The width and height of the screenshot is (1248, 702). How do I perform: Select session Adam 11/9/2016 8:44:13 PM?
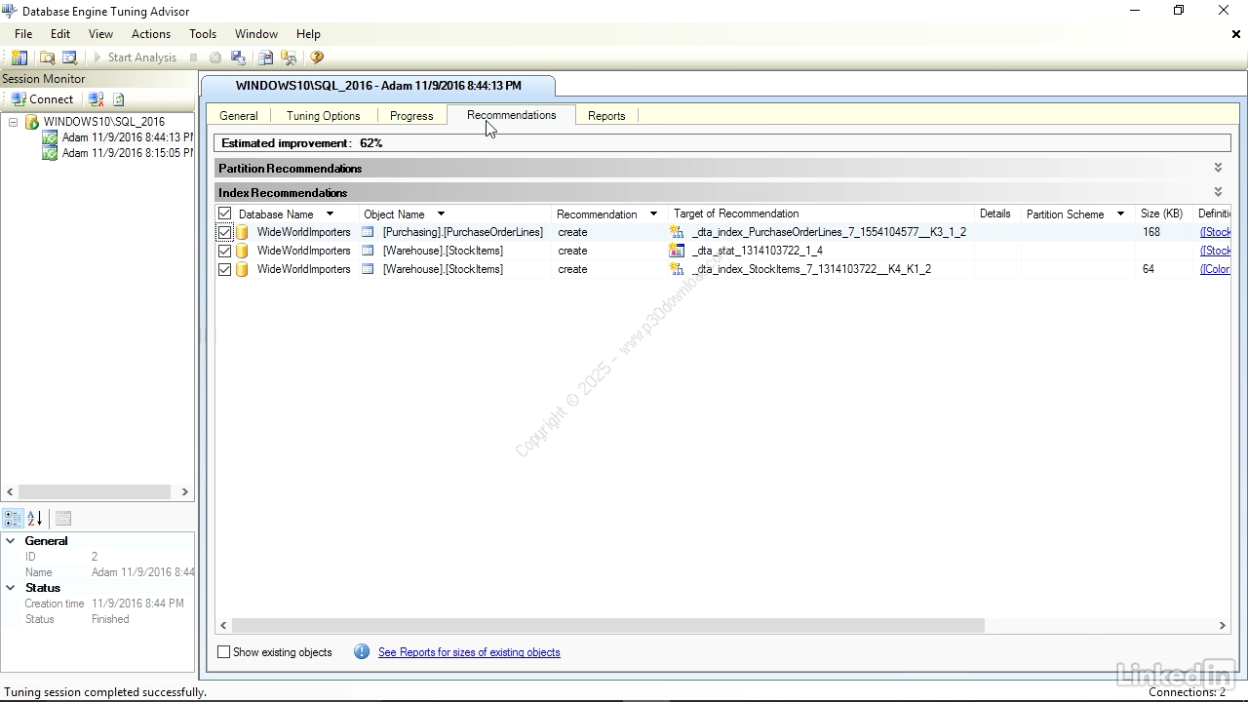[128, 137]
